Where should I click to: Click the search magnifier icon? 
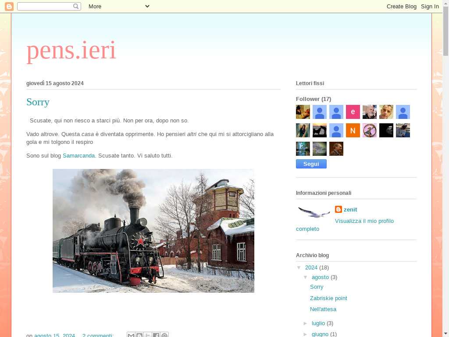point(76,6)
